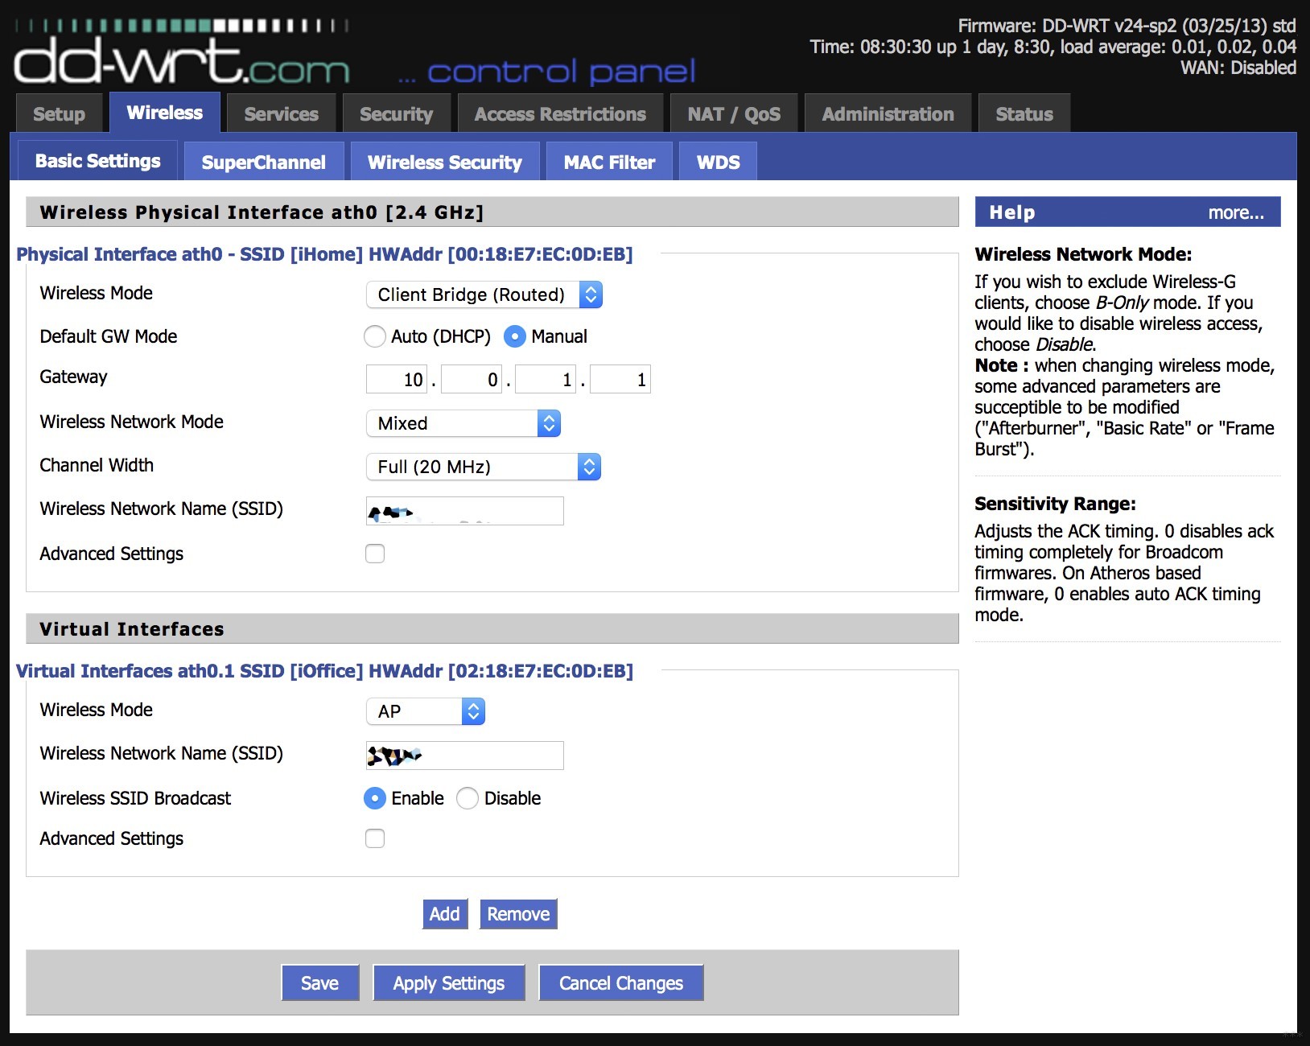
Task: Click the 'WAN: Disabled' status text
Action: 1238,68
